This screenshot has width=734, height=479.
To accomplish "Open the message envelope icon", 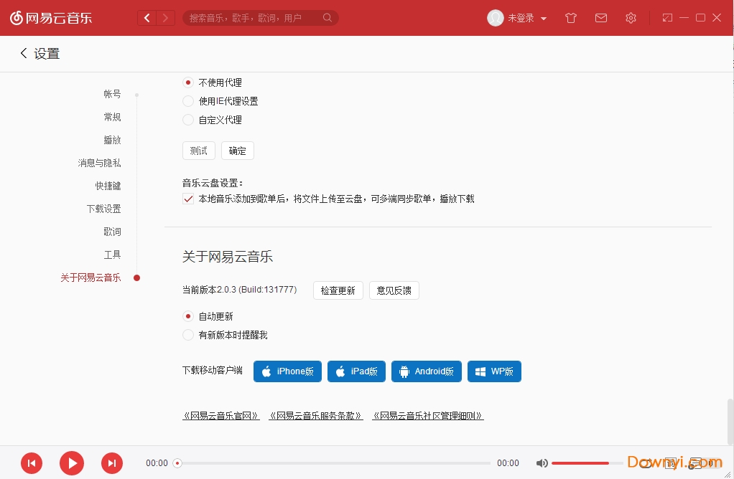I will pos(601,18).
